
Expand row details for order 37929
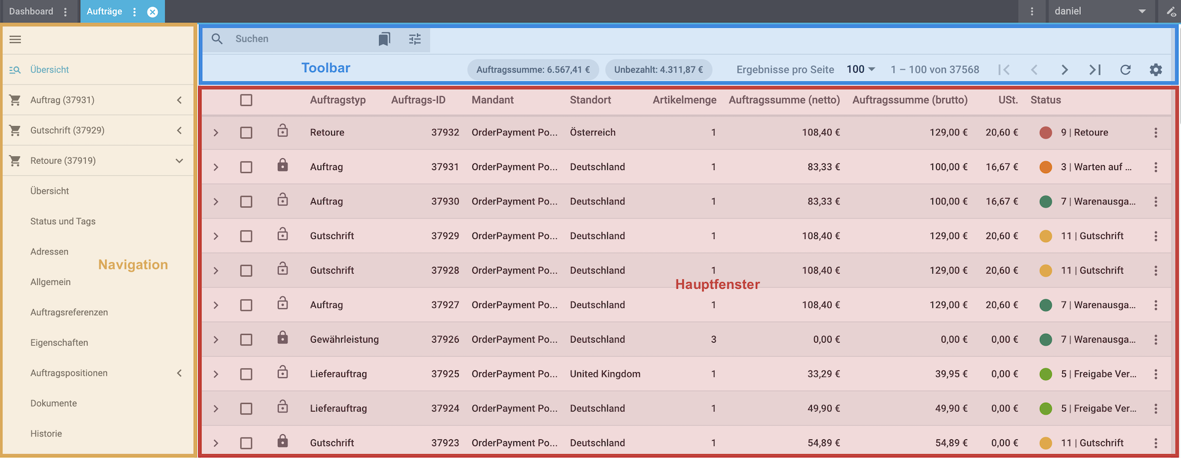(x=216, y=236)
